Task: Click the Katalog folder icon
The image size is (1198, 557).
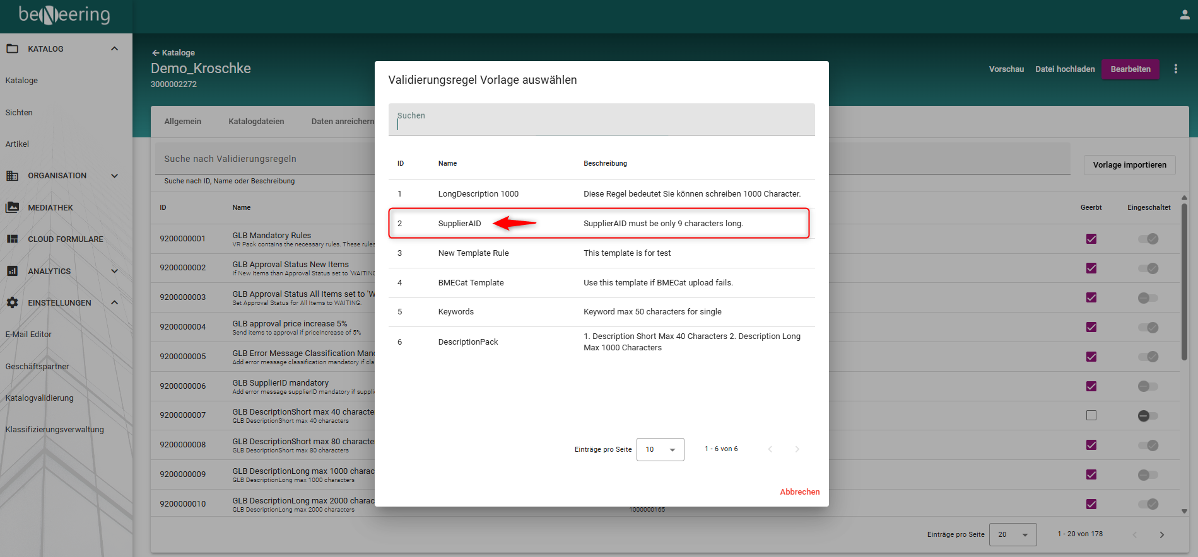Action: [12, 49]
